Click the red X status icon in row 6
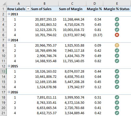131x116 pixels. [117, 35]
